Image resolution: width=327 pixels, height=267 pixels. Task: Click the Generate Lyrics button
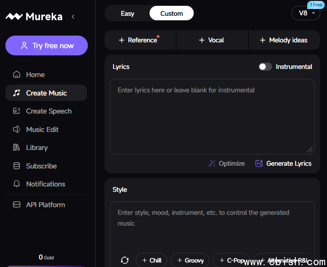tap(283, 163)
